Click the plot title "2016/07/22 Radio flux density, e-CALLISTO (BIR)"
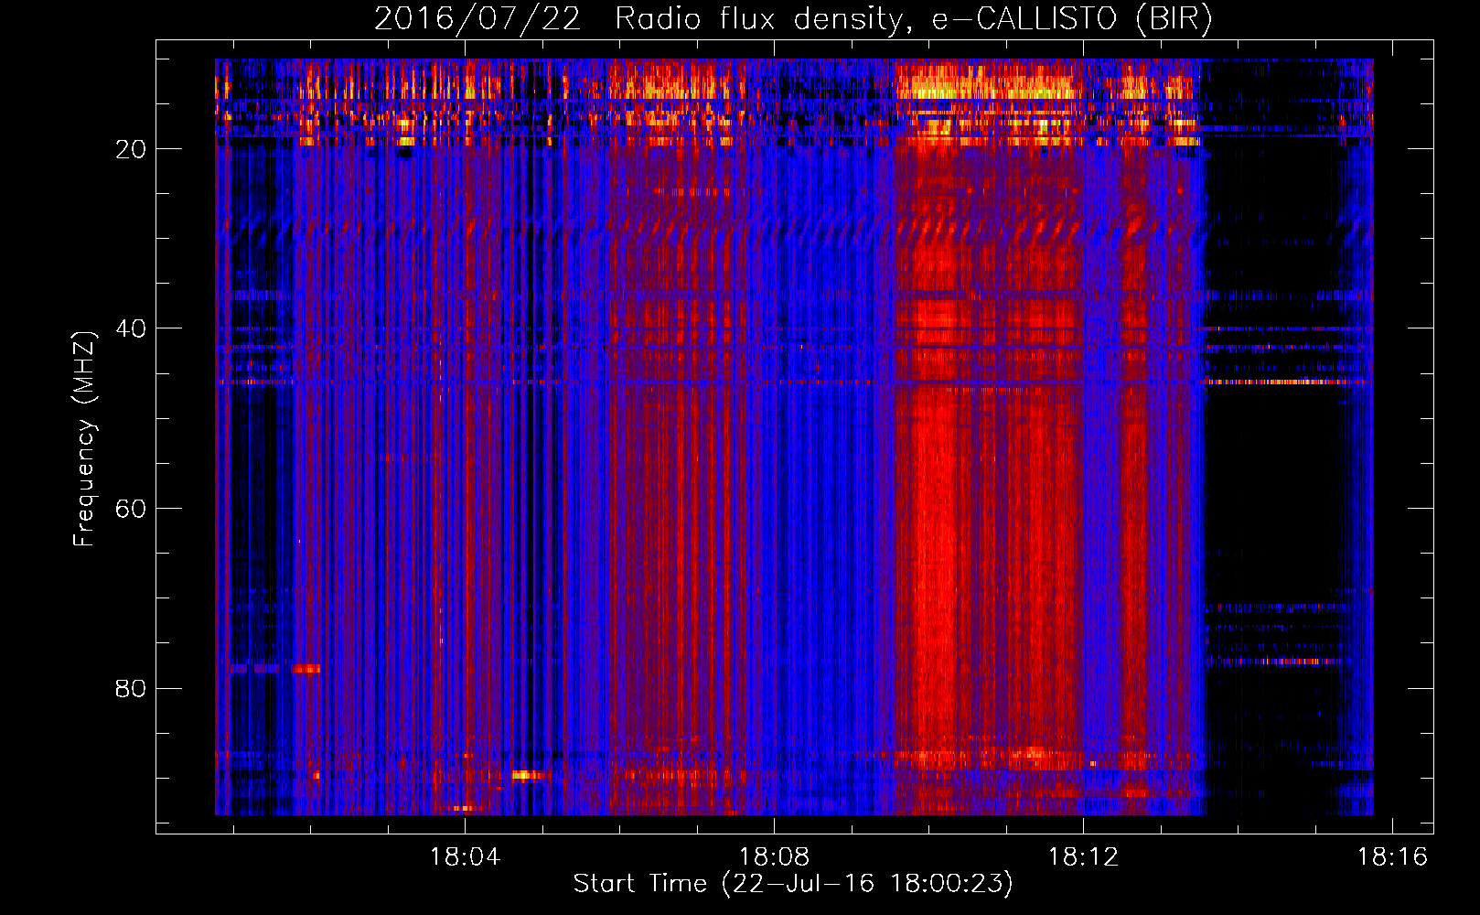 [x=793, y=19]
